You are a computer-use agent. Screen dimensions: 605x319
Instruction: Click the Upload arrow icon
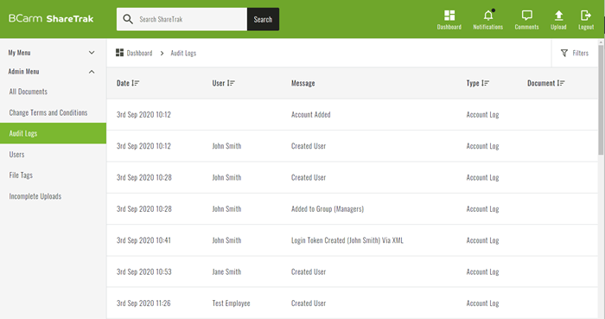[x=558, y=16]
